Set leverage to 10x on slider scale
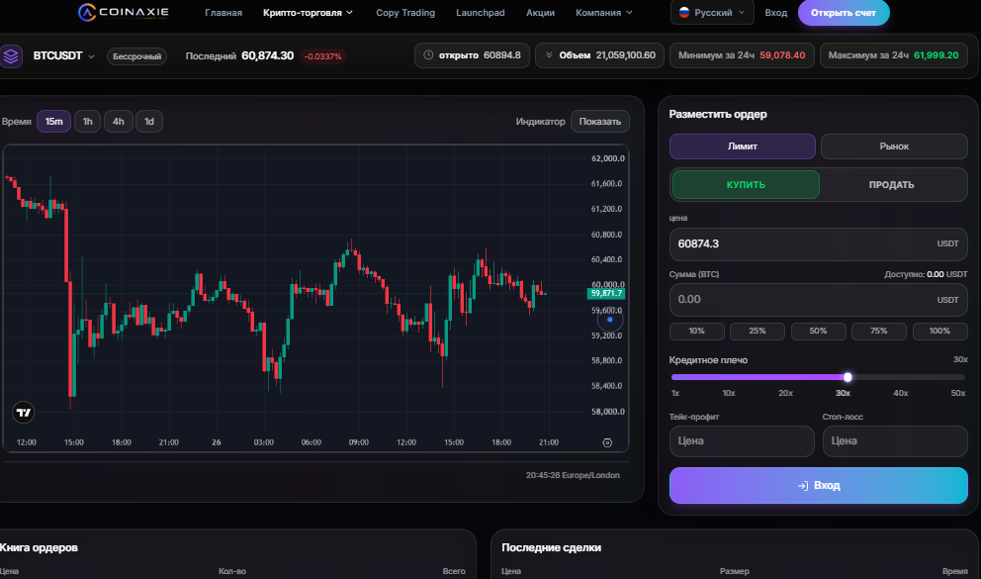The image size is (981, 579). (x=729, y=393)
